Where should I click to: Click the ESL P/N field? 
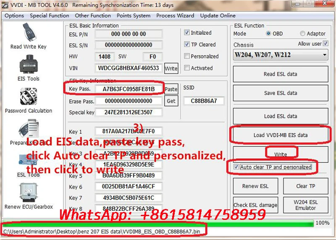[129, 34]
